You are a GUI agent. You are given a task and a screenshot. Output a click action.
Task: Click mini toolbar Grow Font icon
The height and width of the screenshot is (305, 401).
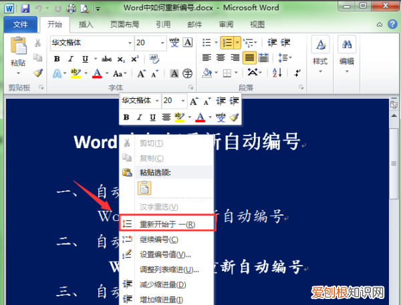click(x=194, y=101)
